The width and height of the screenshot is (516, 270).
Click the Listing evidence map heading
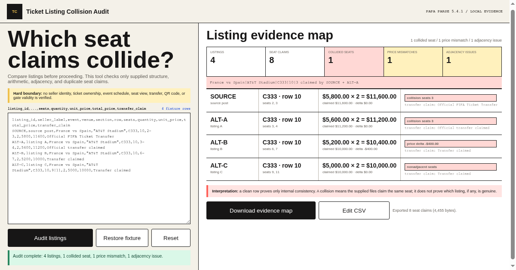(270, 35)
